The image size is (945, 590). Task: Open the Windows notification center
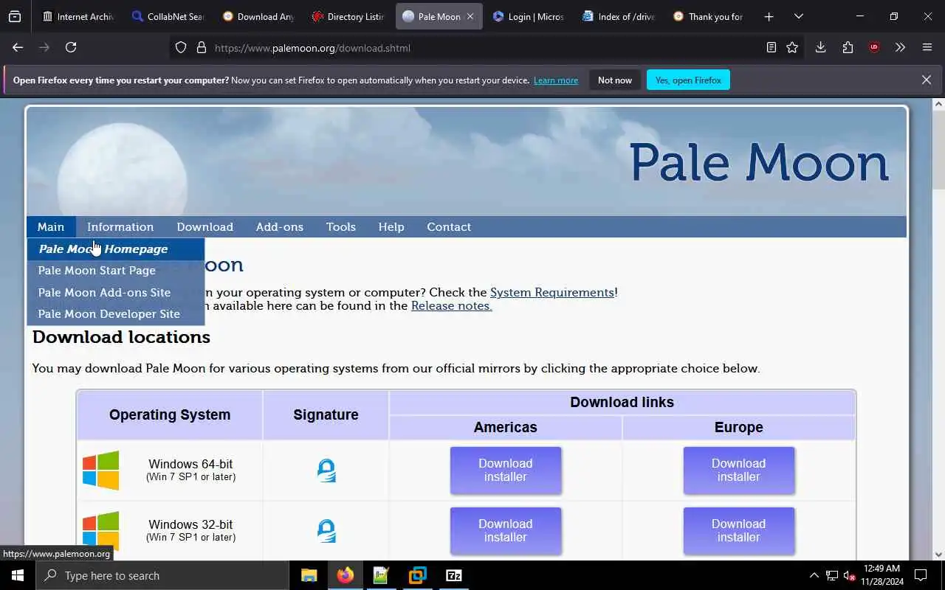point(921,575)
